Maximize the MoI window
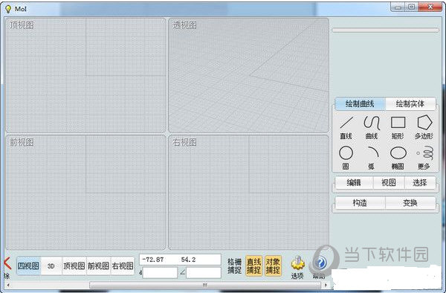 (x=411, y=7)
